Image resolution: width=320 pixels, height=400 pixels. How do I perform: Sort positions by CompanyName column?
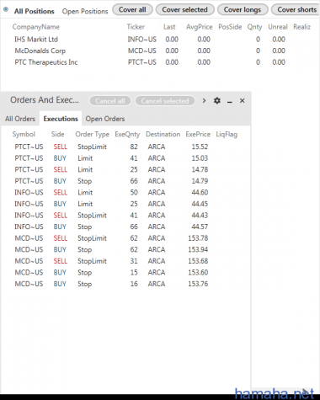[x=36, y=27]
